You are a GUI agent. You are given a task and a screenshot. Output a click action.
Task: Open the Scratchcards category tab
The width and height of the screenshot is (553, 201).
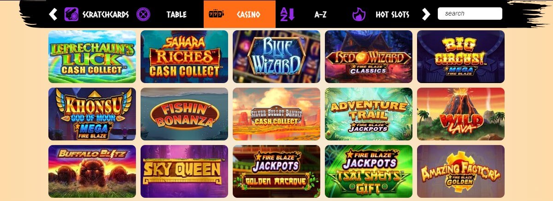tap(106, 14)
